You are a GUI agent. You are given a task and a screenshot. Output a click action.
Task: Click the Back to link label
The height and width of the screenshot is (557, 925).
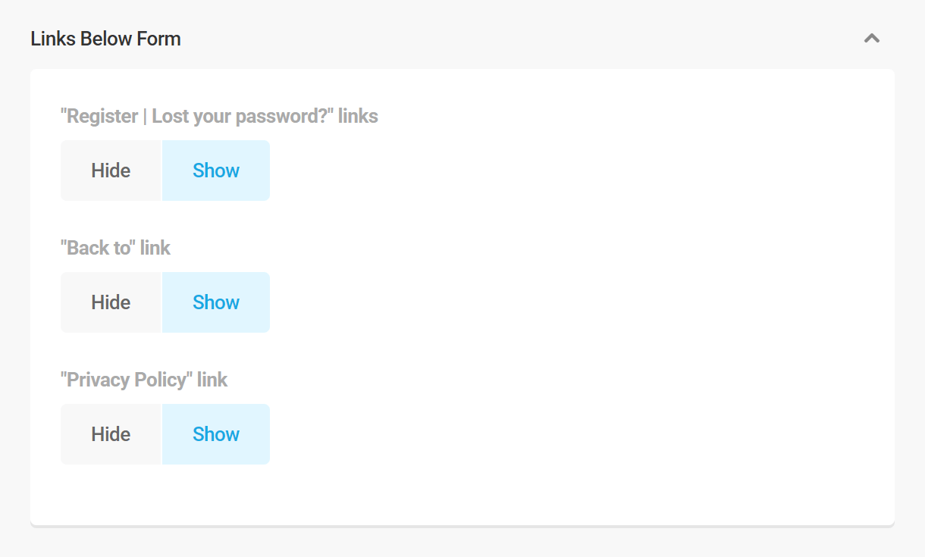coord(115,247)
